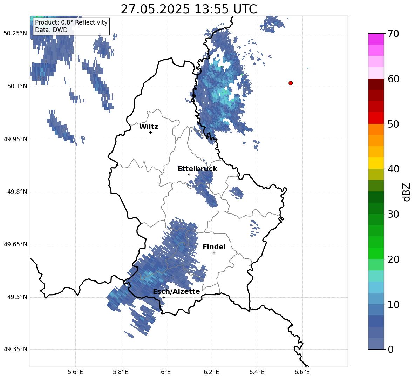Screen dimensions: 415x379
Task: Click the Product: 0.8° Reflectivity label
Action: click(x=71, y=22)
